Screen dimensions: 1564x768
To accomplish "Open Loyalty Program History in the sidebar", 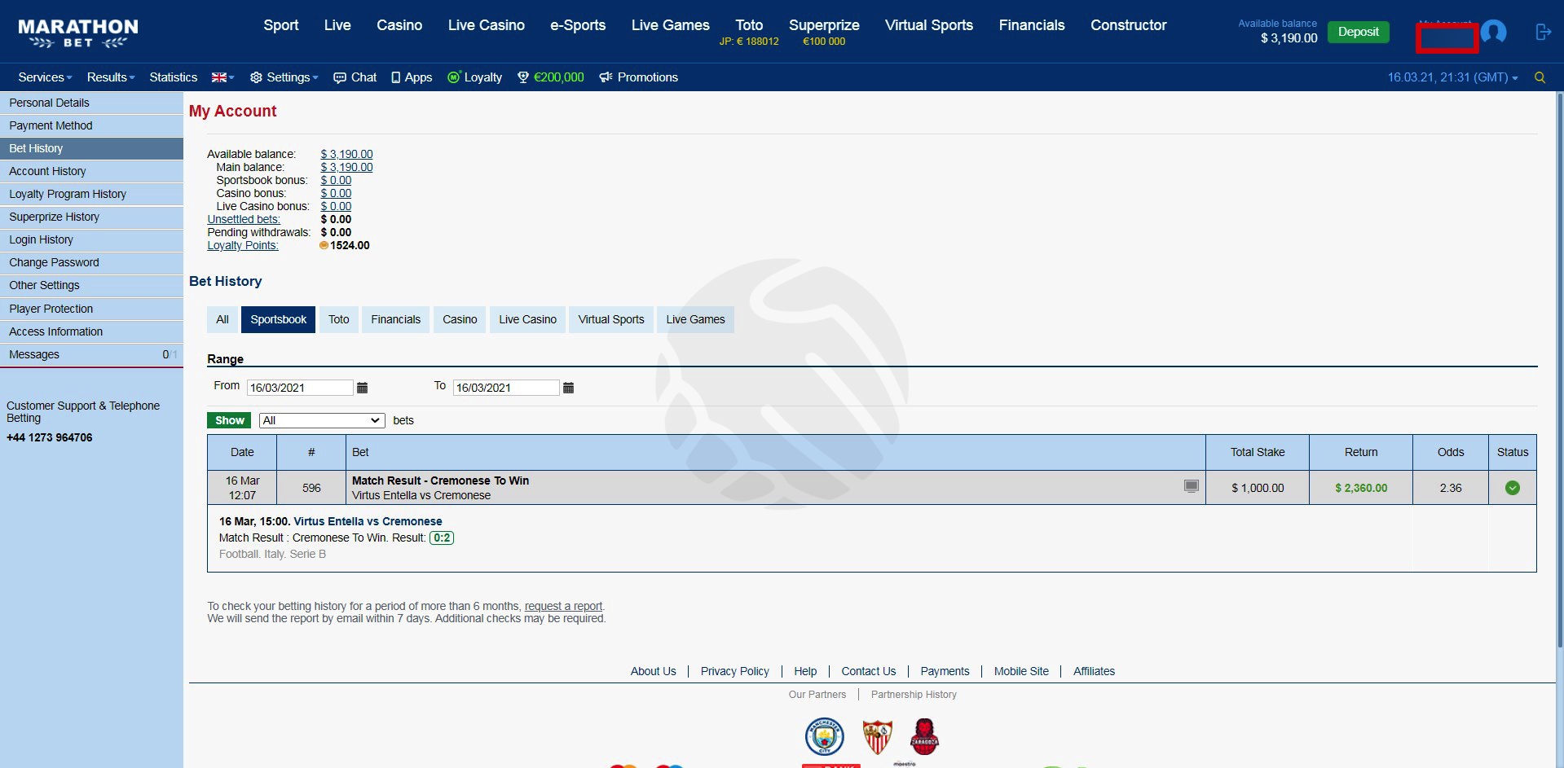I will [x=91, y=194].
